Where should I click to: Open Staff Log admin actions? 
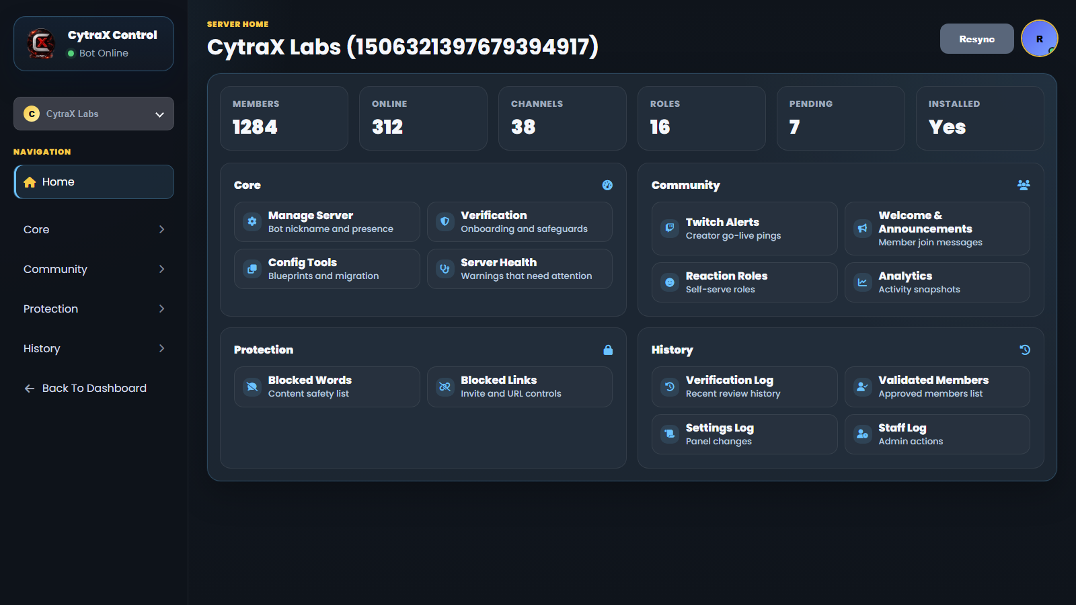[937, 434]
